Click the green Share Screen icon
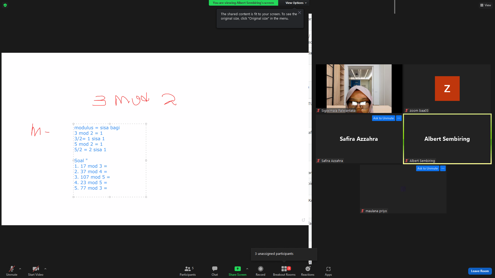 (238, 269)
